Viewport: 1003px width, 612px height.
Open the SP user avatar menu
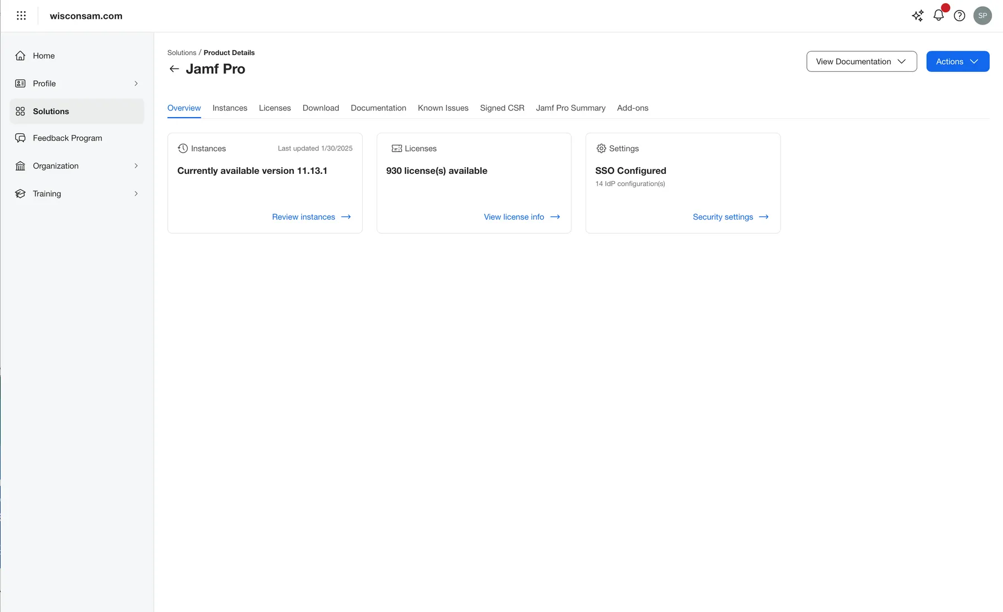pos(982,16)
